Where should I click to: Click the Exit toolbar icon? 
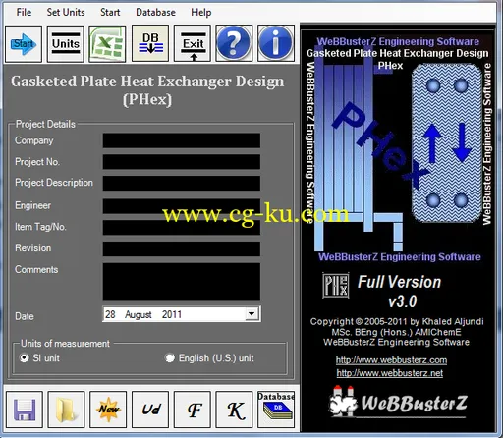coord(193,43)
